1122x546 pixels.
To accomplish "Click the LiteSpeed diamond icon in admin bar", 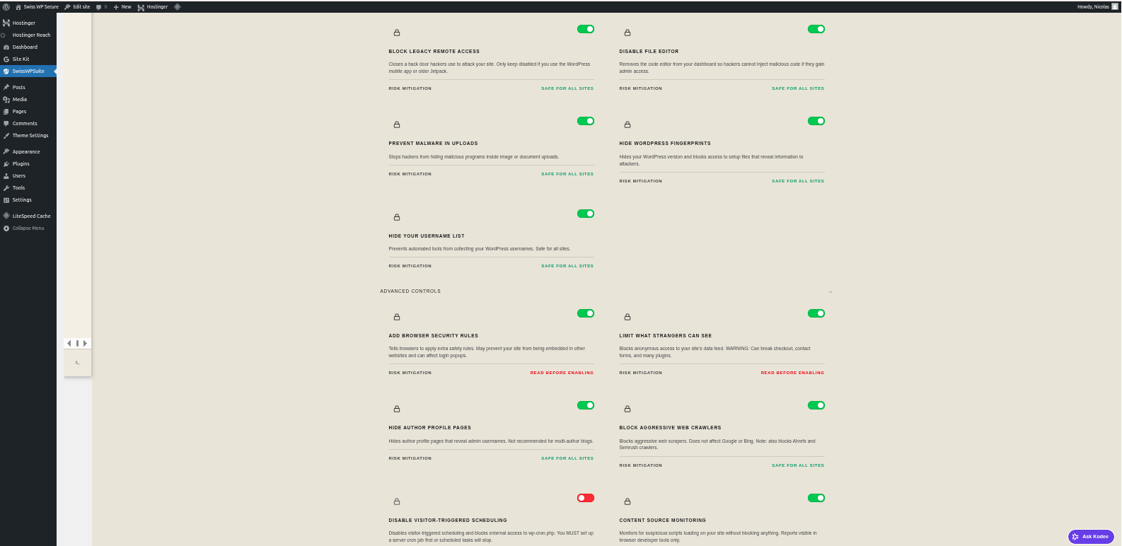I will tap(178, 6).
